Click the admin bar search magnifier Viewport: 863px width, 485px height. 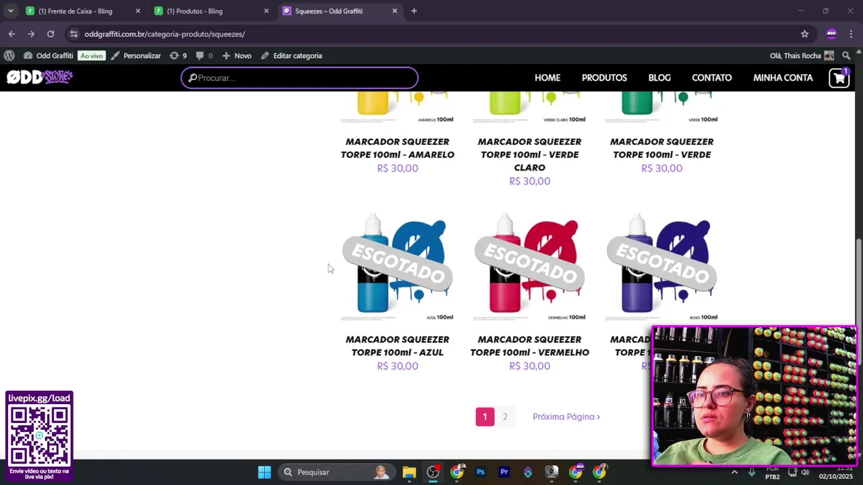coord(846,56)
